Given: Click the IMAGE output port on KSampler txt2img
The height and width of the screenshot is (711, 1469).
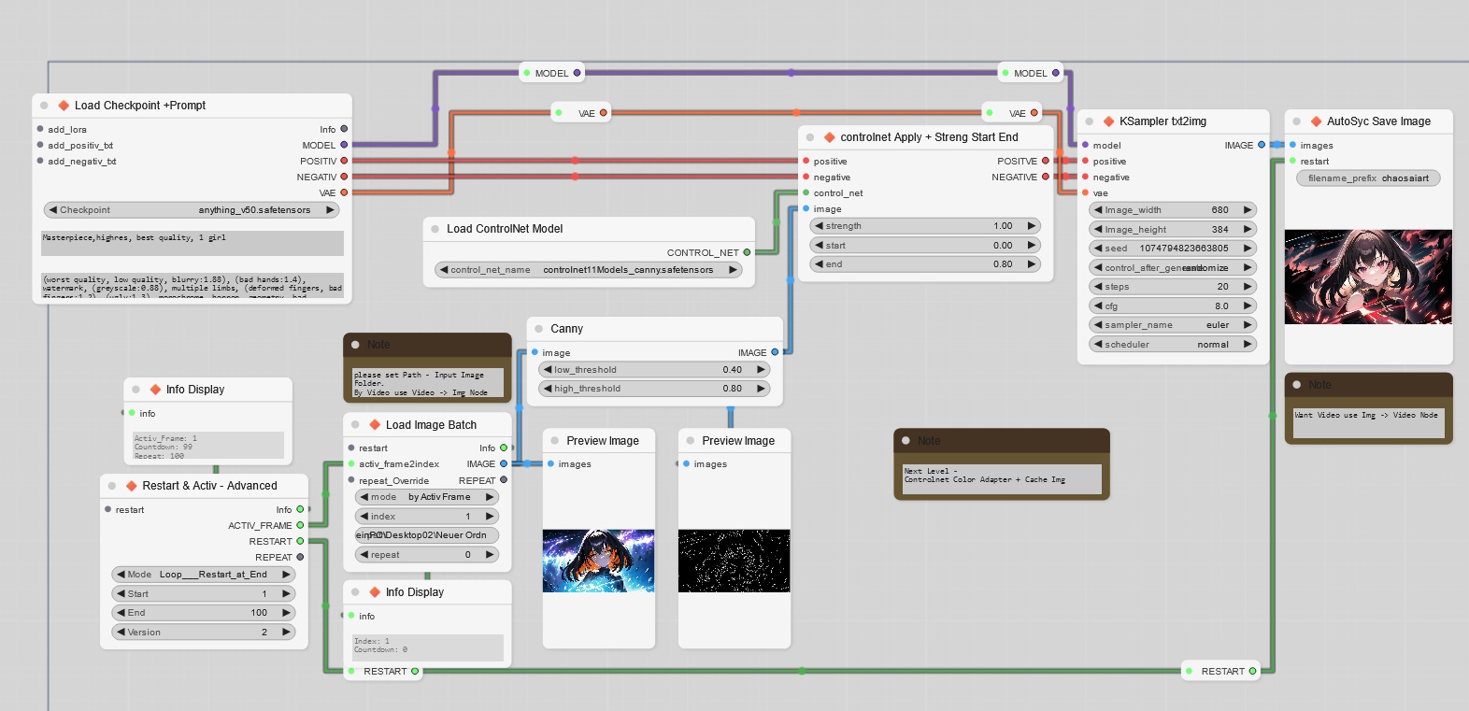Looking at the screenshot, I should (x=1262, y=145).
